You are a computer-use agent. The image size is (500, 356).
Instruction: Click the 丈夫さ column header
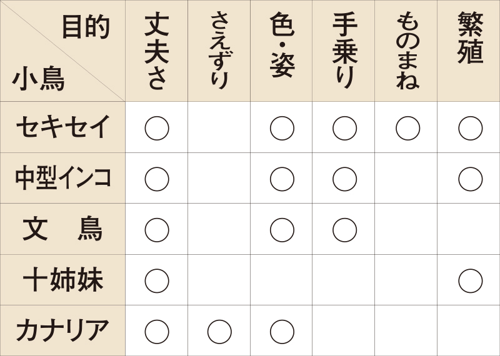(x=157, y=51)
